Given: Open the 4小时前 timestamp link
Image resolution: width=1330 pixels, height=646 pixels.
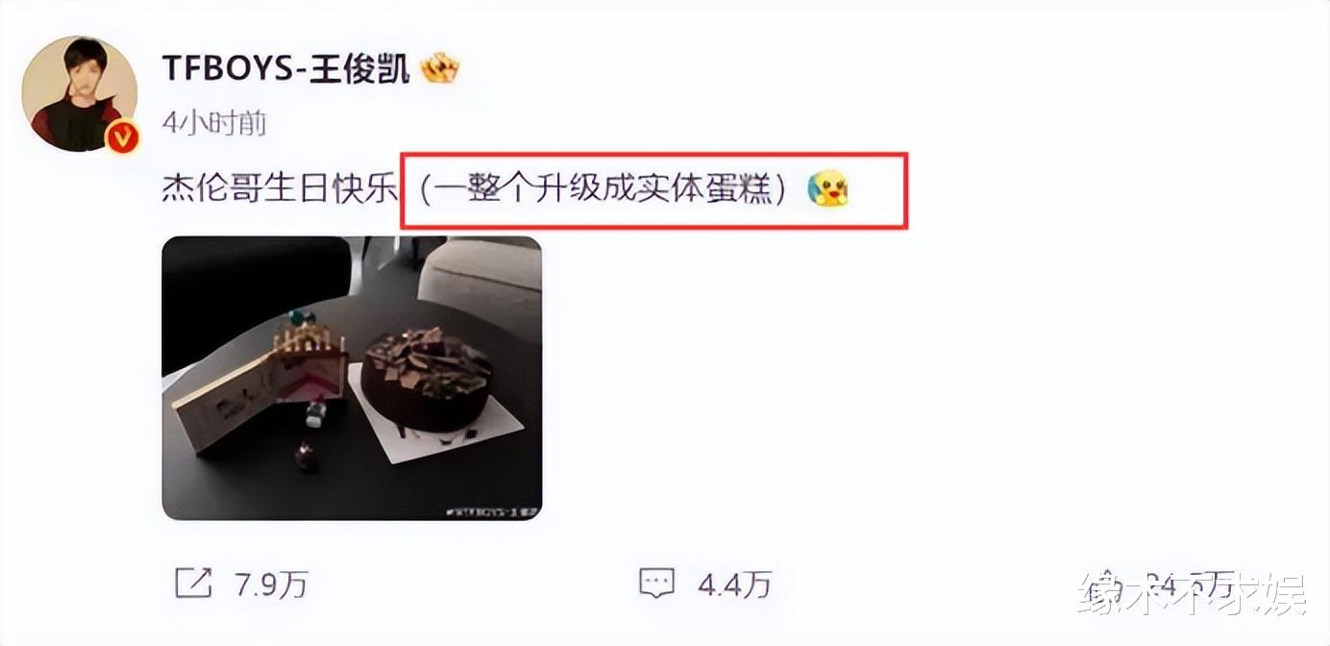Looking at the screenshot, I should pyautogui.click(x=213, y=123).
